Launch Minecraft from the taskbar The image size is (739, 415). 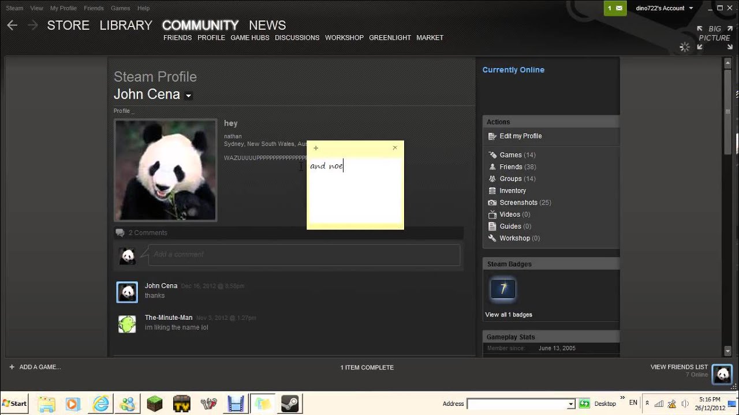click(155, 403)
